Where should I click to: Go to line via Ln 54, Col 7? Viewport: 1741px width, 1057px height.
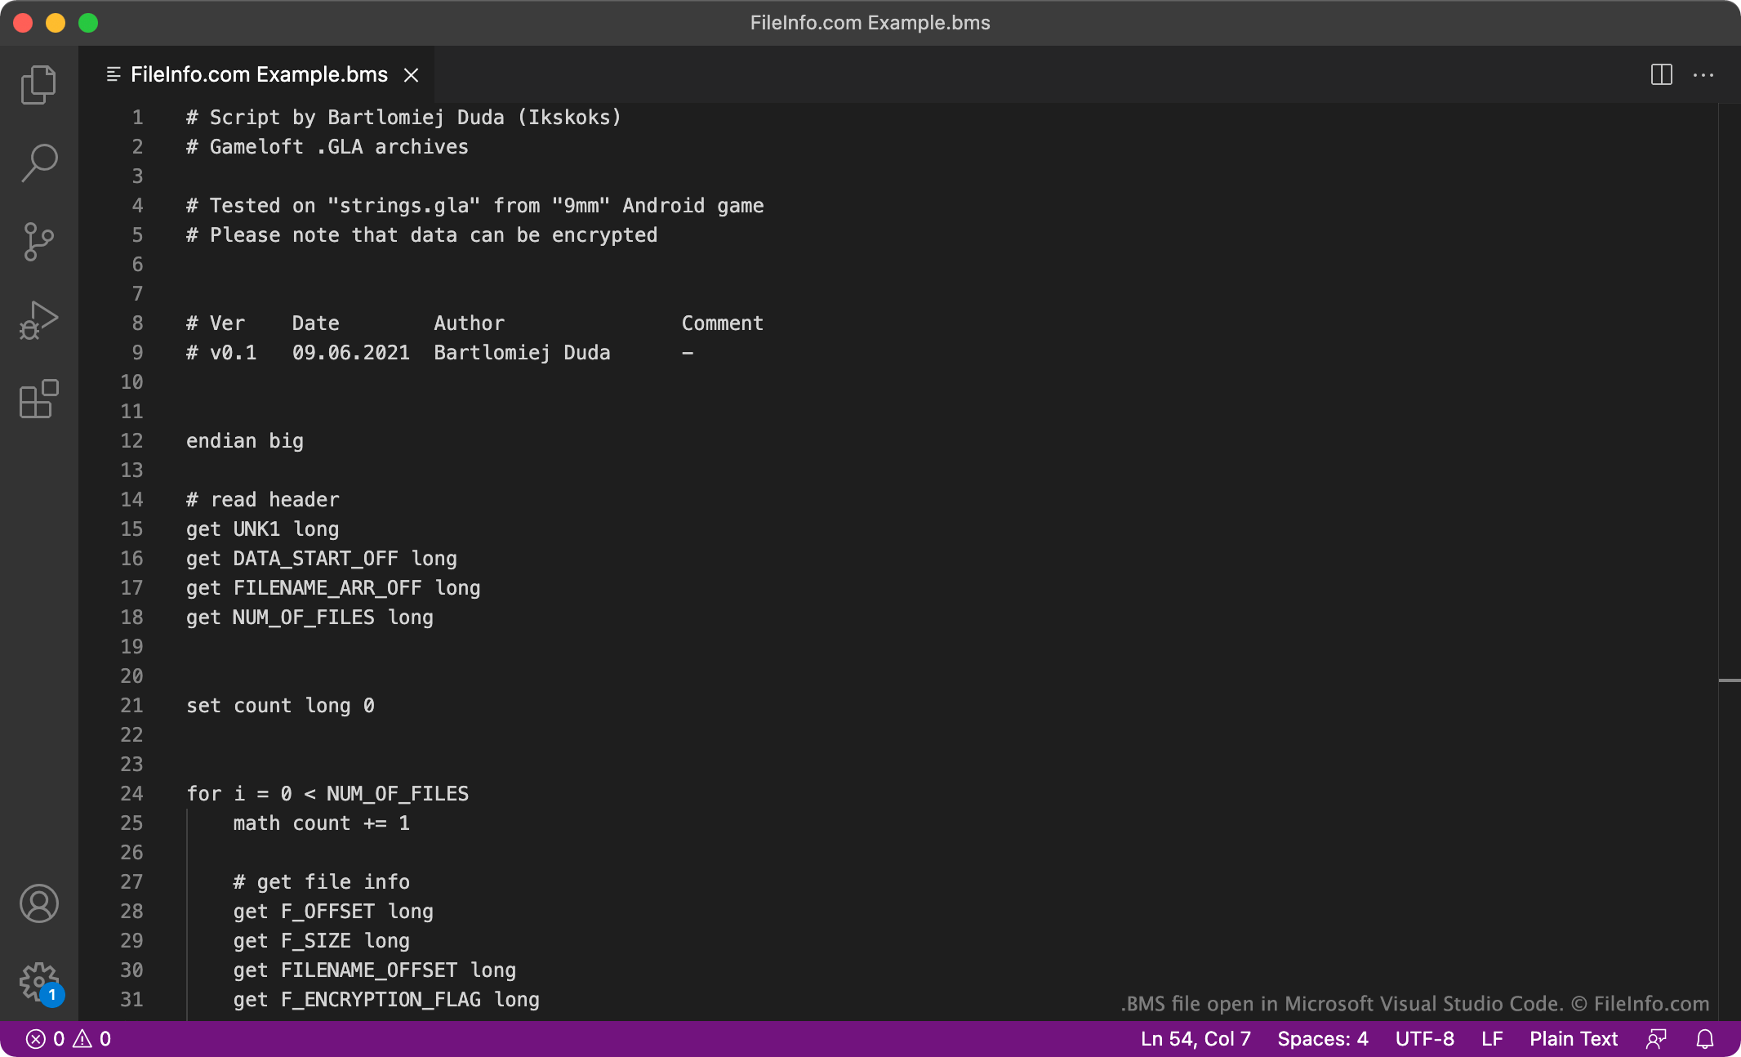pos(1195,1038)
